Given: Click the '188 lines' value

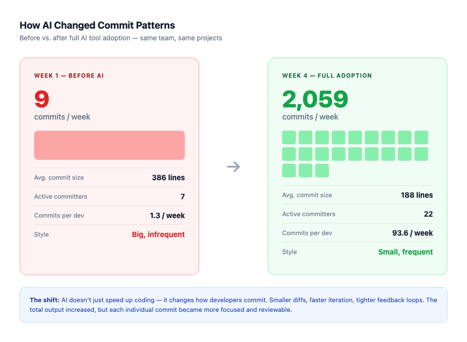Looking at the screenshot, I should [417, 195].
